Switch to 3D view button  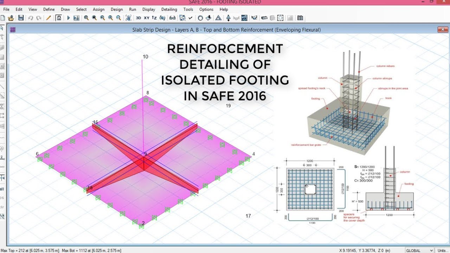[139, 18]
